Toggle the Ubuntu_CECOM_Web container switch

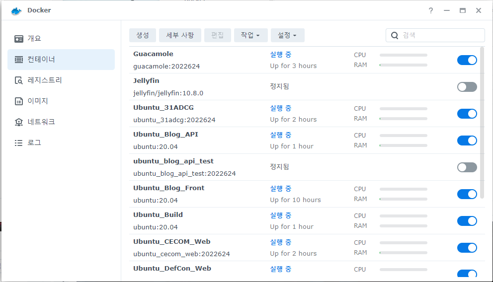(x=467, y=248)
